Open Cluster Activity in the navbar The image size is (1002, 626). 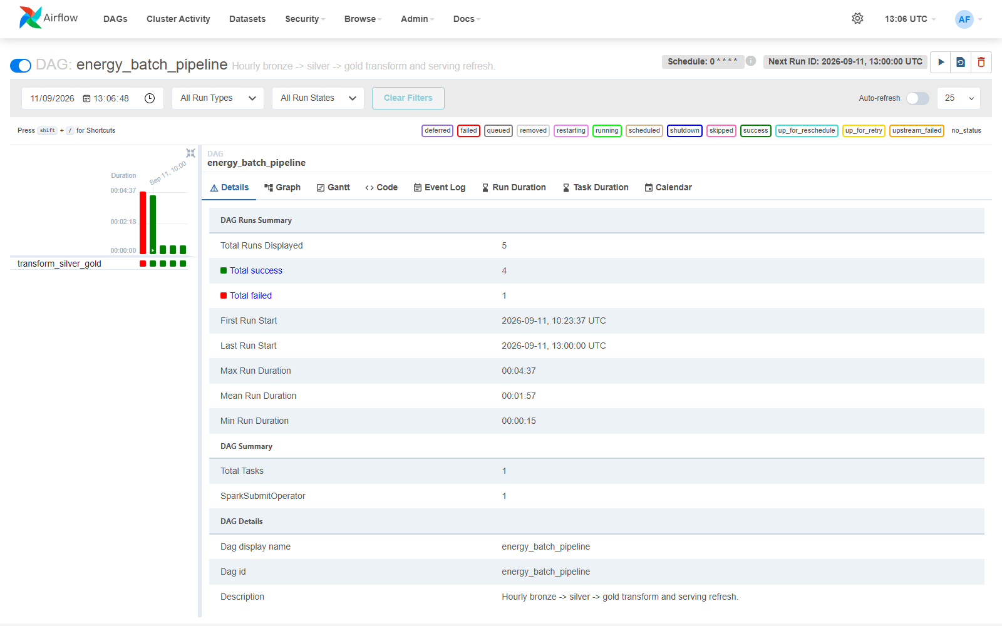(178, 19)
